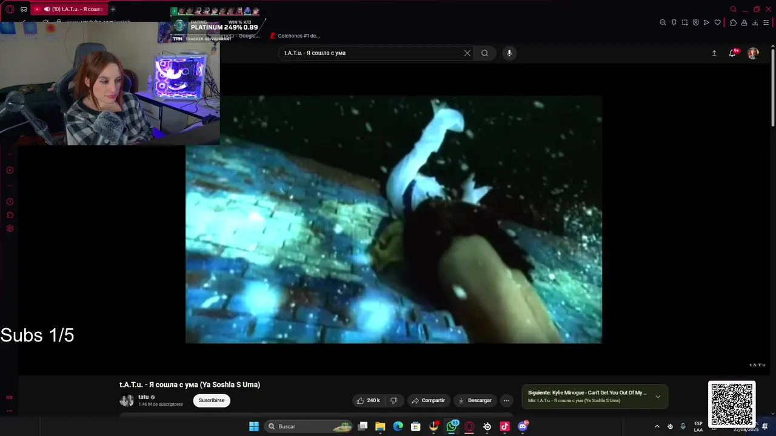
Task: Open File Explorer from the taskbar
Action: (x=380, y=426)
